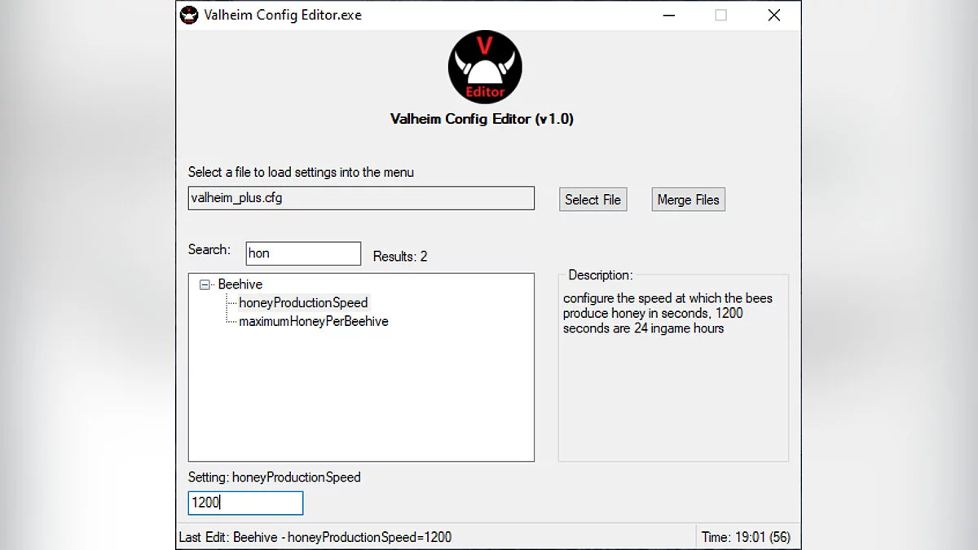Focus the Search field containing 'hon'
Image resolution: width=978 pixels, height=550 pixels.
(x=303, y=253)
